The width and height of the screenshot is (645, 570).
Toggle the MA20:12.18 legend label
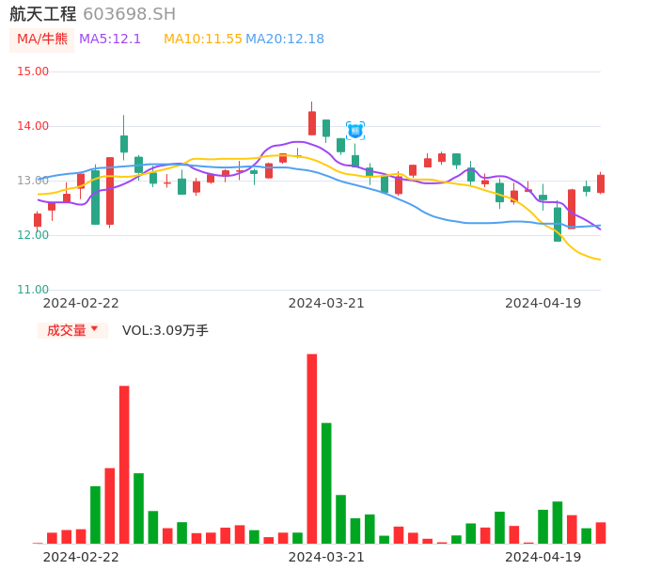(284, 40)
